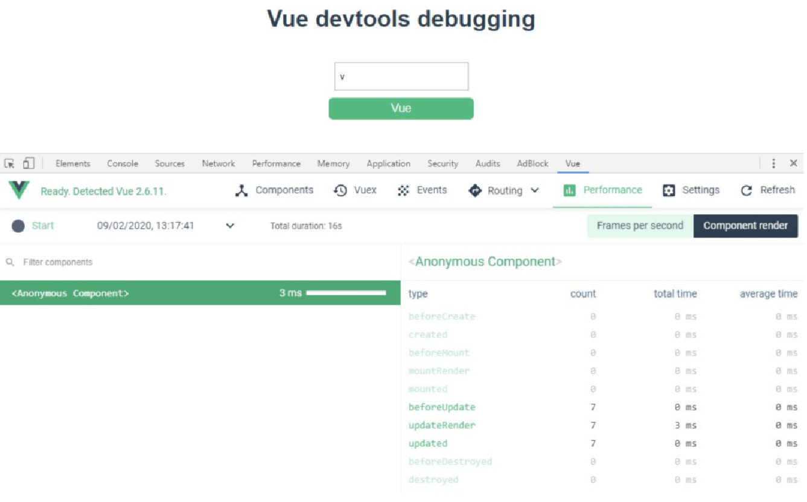Open the AdBlock tab
This screenshot has height=502, width=807.
pos(532,164)
